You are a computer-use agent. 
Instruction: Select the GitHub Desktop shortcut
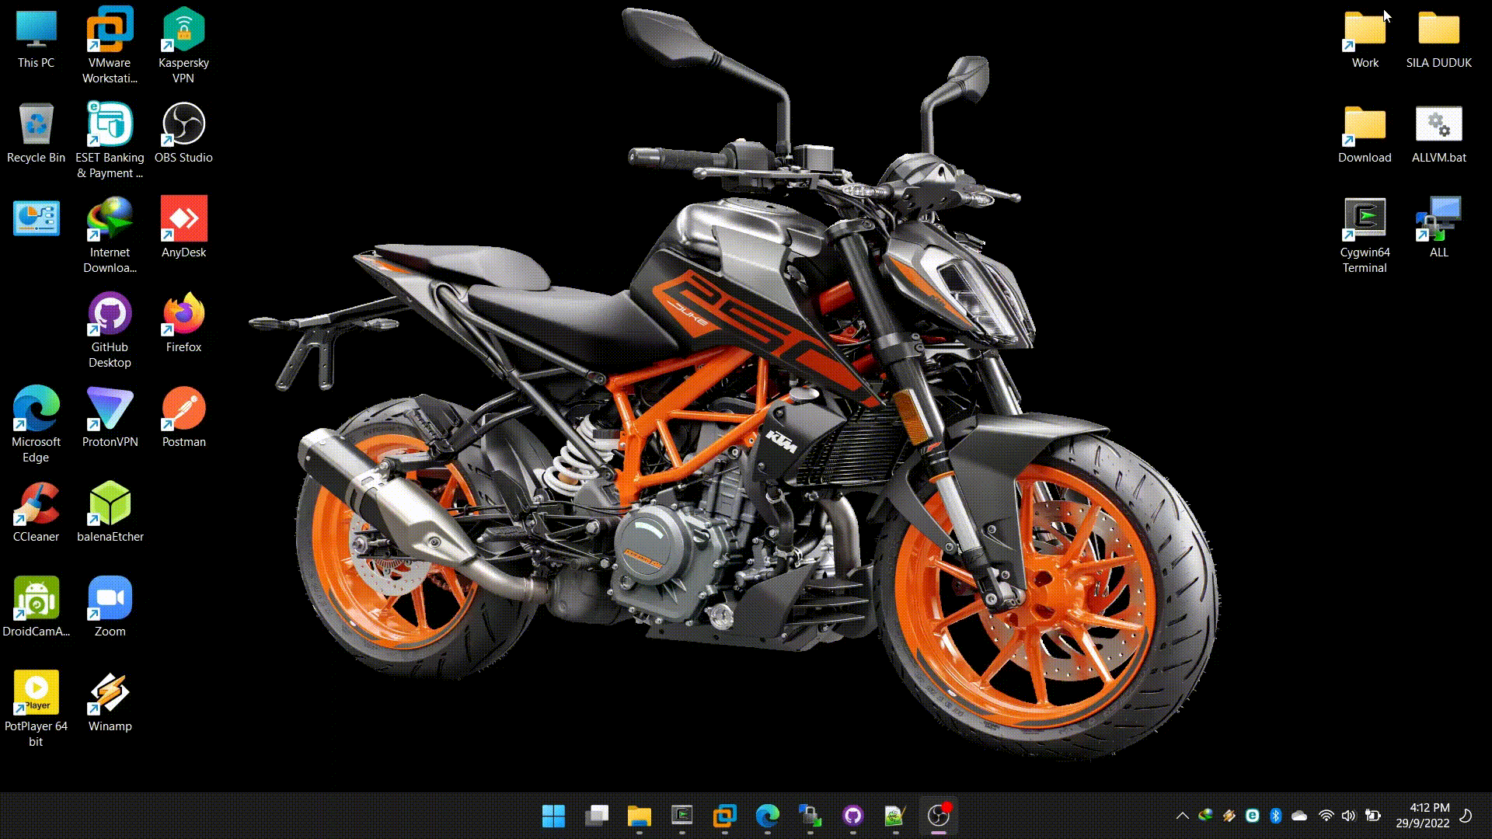tap(110, 315)
